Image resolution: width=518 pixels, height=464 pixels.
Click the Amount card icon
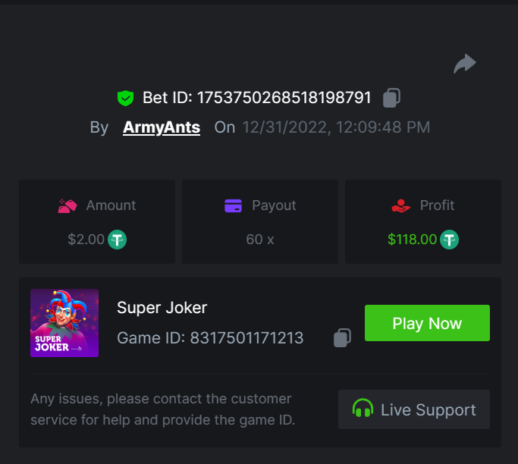click(67, 205)
